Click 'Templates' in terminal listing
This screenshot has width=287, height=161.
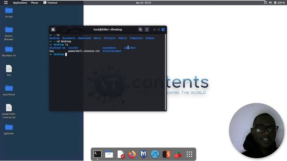pyautogui.click(x=136, y=38)
